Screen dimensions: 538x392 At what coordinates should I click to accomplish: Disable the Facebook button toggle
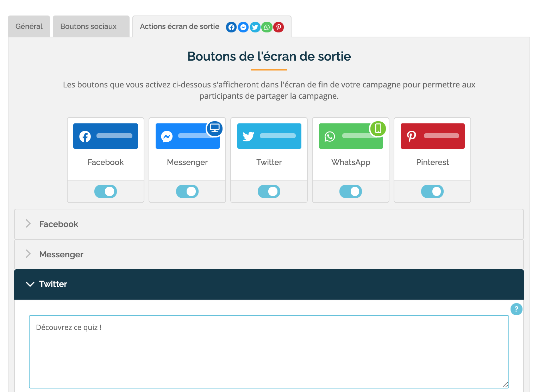coord(106,191)
